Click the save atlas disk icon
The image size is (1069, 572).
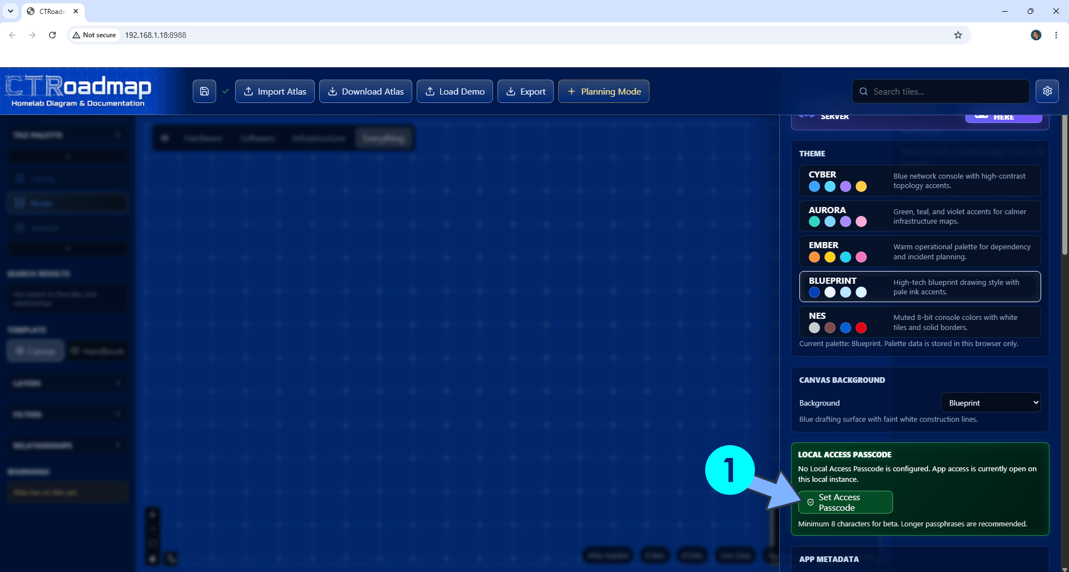tap(204, 91)
